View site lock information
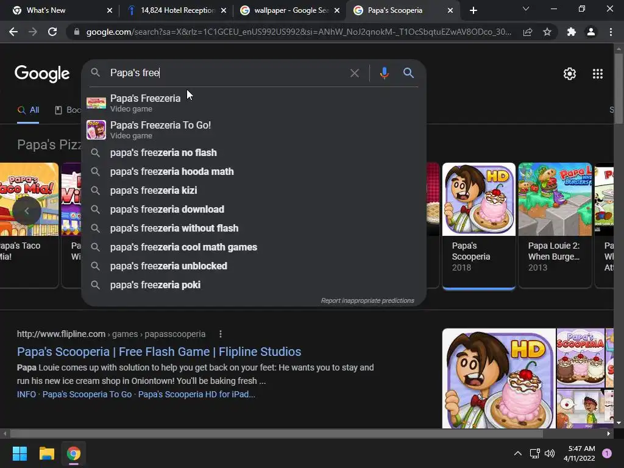 coord(76,32)
